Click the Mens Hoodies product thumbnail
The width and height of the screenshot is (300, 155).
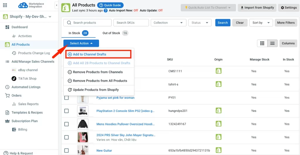pos(83,124)
